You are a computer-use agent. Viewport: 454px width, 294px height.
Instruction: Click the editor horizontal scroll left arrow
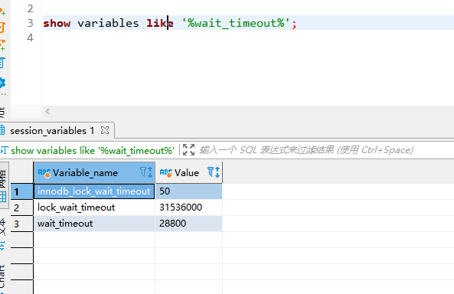(47, 111)
